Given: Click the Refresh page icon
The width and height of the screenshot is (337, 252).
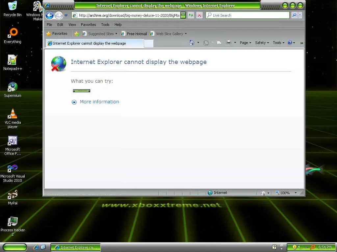Looking at the screenshot, I should coord(191,15).
